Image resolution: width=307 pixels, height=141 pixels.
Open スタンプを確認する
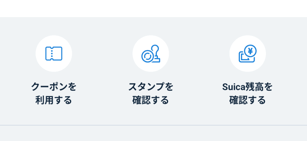pyautogui.click(x=151, y=93)
